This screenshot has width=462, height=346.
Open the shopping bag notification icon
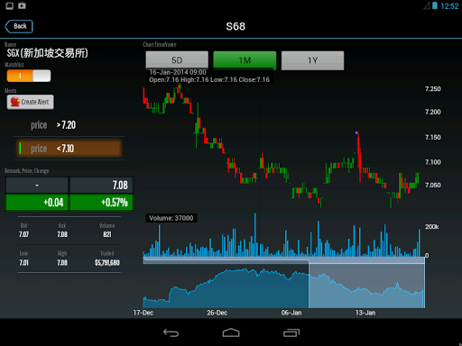coord(22,5)
